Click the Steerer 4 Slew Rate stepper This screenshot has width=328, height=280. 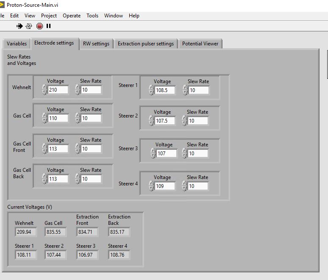pos(184,186)
